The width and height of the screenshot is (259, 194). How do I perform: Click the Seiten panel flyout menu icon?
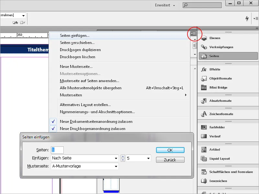193,34
